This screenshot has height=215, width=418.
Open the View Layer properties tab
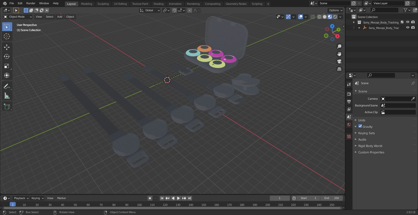point(349,109)
